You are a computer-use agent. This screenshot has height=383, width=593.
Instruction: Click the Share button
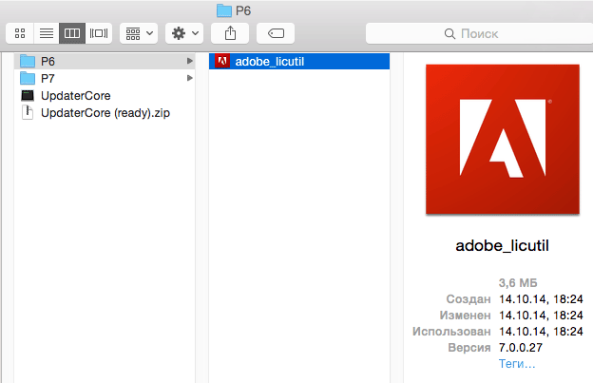(230, 33)
